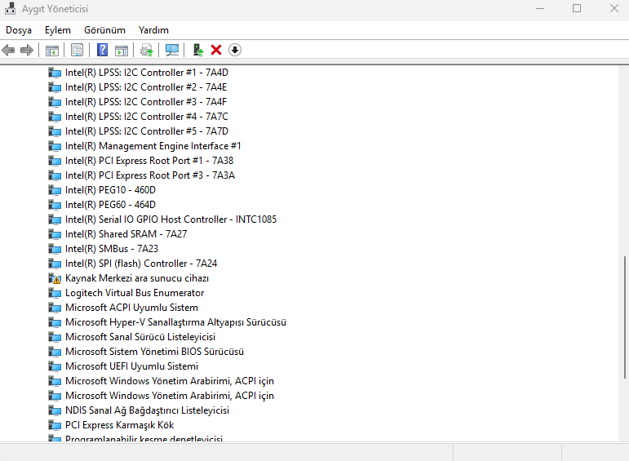
Task: Minimize the Aygıt Yöneticisi window
Action: click(x=540, y=8)
